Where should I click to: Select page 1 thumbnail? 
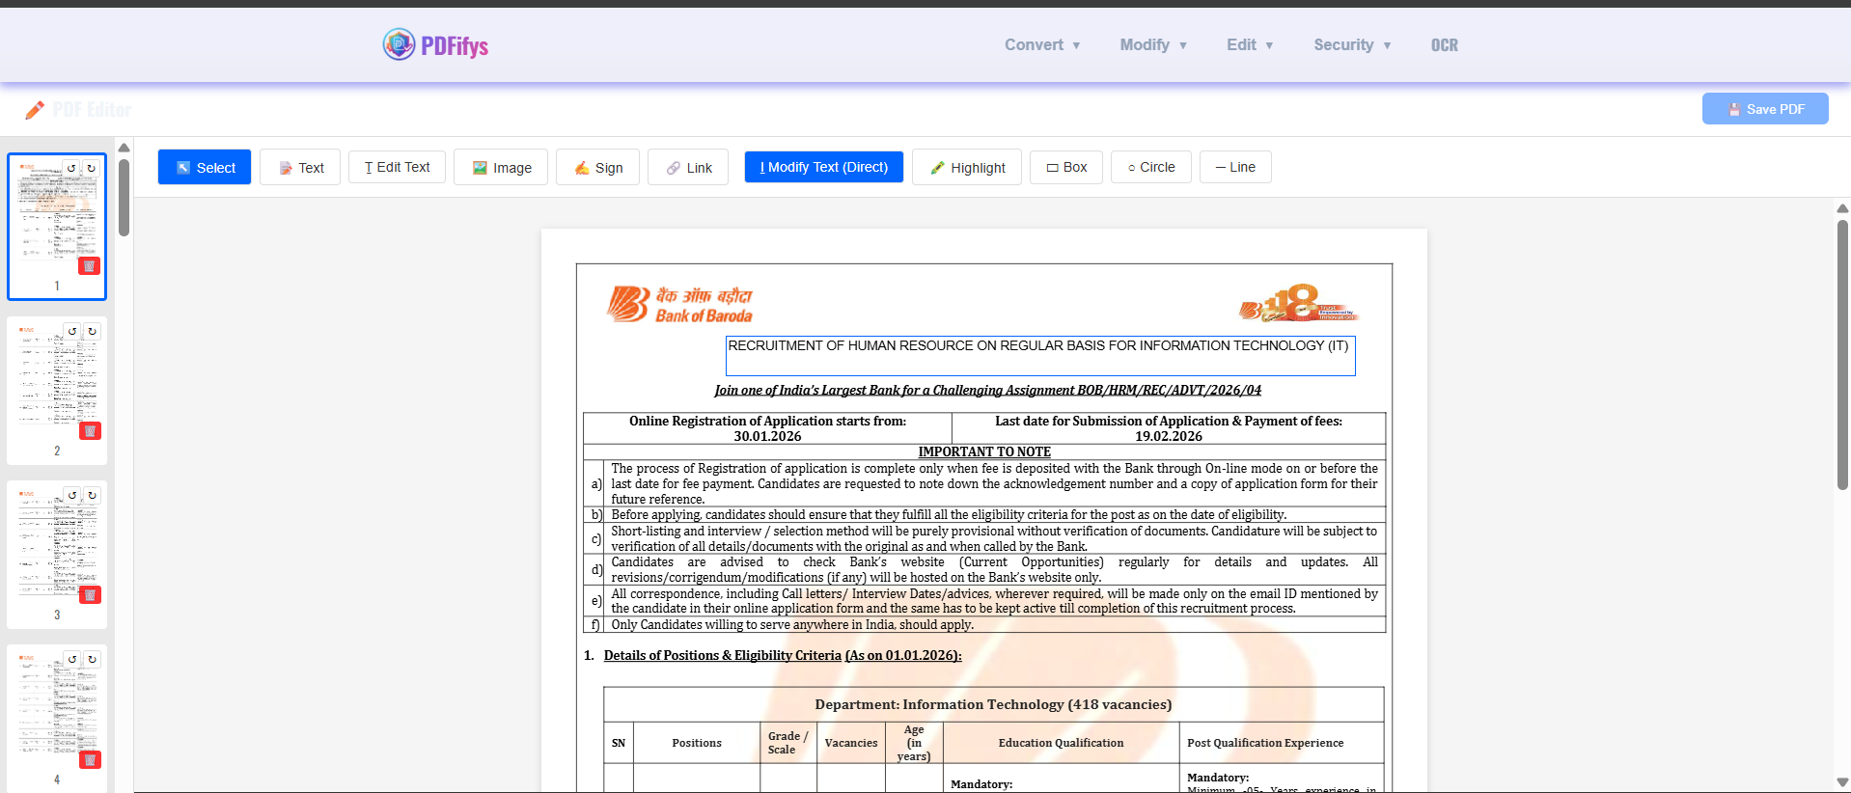coord(57,226)
